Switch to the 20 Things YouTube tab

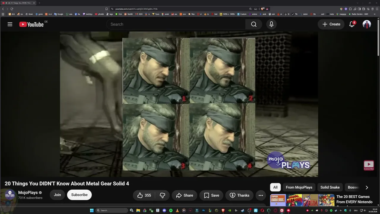tap(18, 3)
